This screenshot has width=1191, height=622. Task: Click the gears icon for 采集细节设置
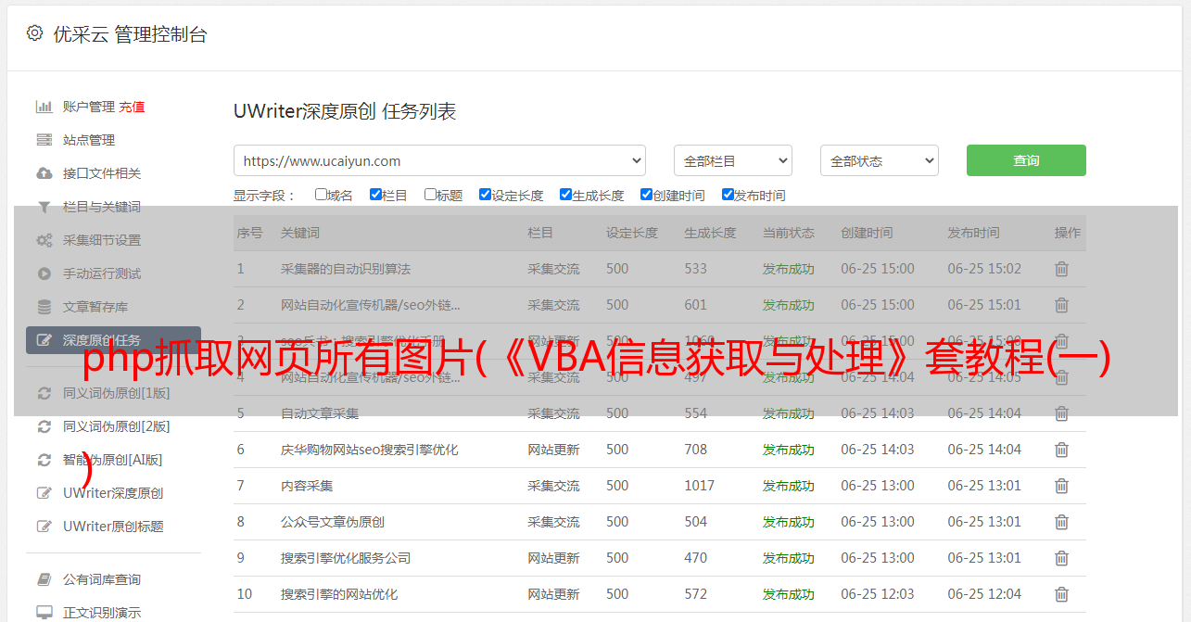pos(44,240)
